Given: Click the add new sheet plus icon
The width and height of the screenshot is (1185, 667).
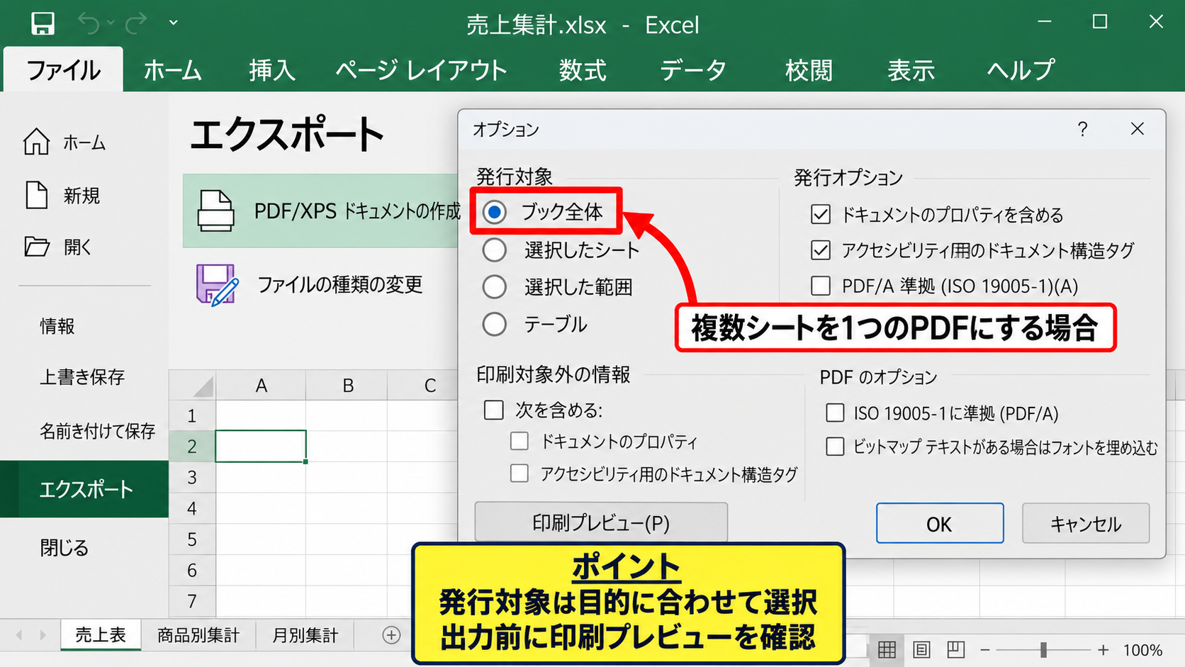Looking at the screenshot, I should [391, 635].
